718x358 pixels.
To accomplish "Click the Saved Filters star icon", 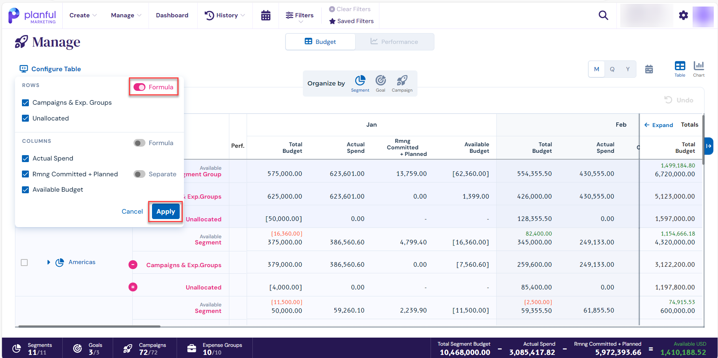I will (x=332, y=21).
